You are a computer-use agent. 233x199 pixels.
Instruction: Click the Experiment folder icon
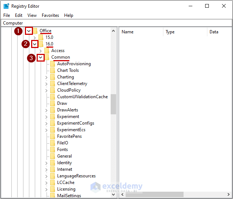[52, 117]
